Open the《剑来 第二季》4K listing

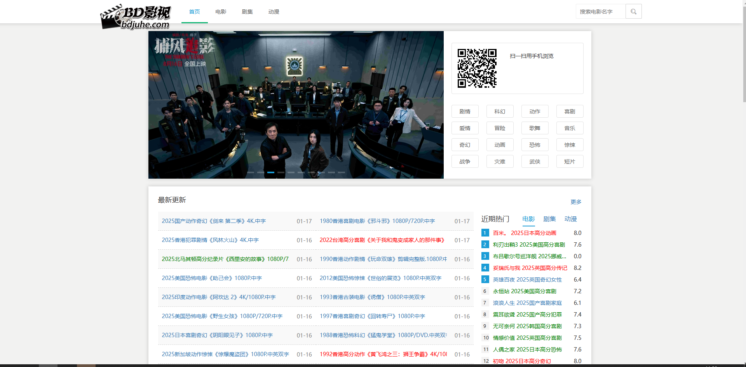pyautogui.click(x=214, y=221)
